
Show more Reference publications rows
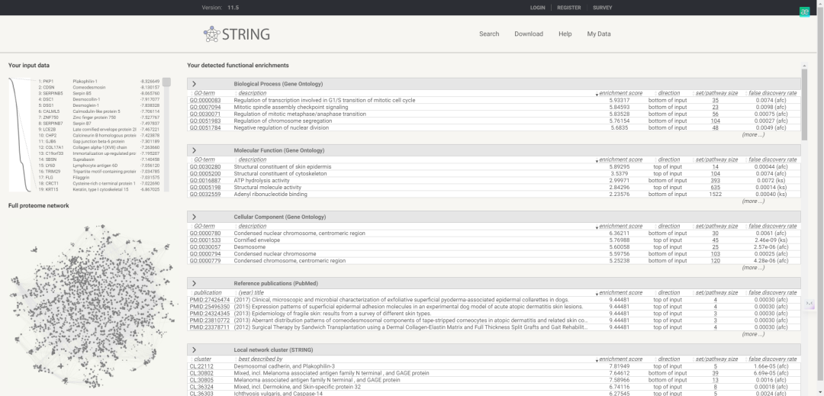[x=753, y=334]
